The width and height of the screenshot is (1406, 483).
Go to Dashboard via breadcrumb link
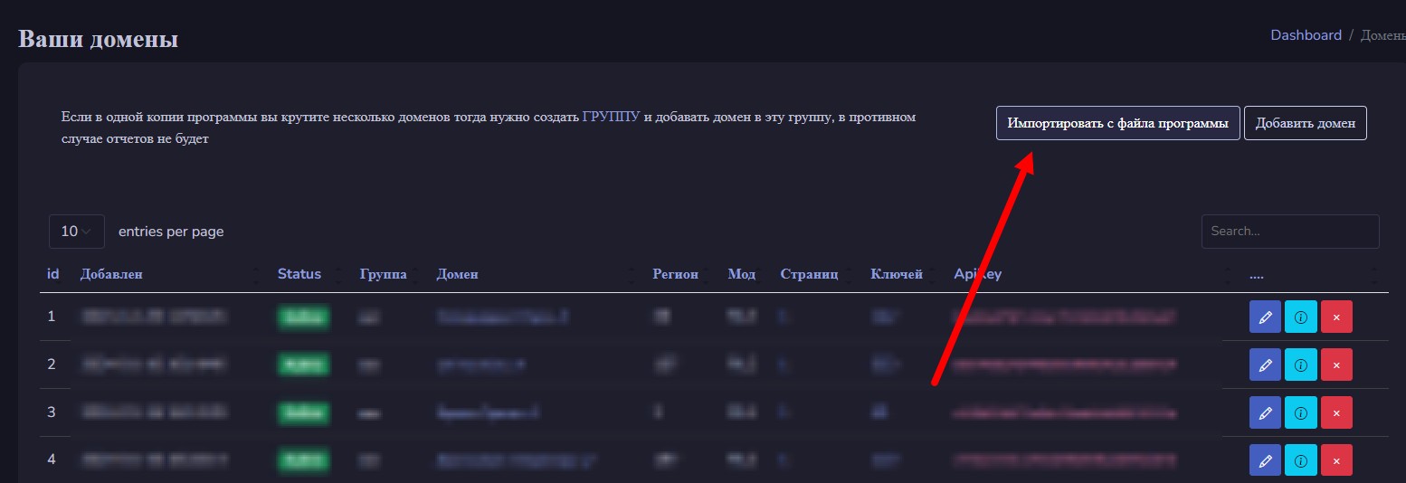[1306, 35]
